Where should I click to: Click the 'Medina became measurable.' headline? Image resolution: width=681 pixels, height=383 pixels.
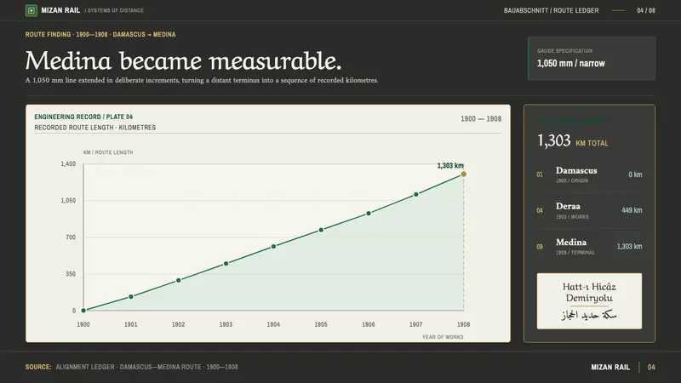coord(183,60)
